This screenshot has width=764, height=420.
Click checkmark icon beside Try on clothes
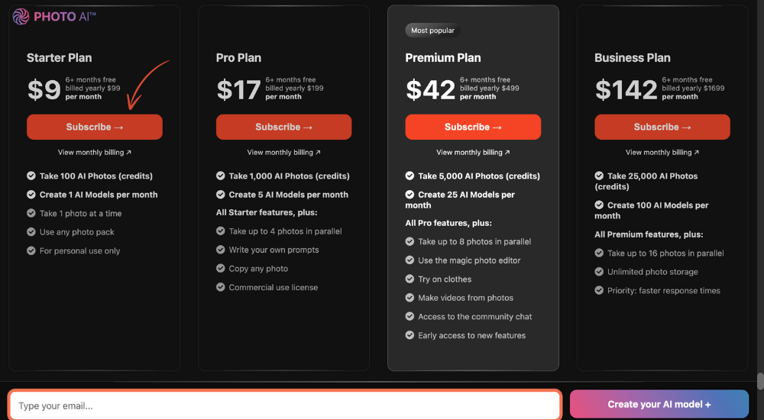coord(410,279)
